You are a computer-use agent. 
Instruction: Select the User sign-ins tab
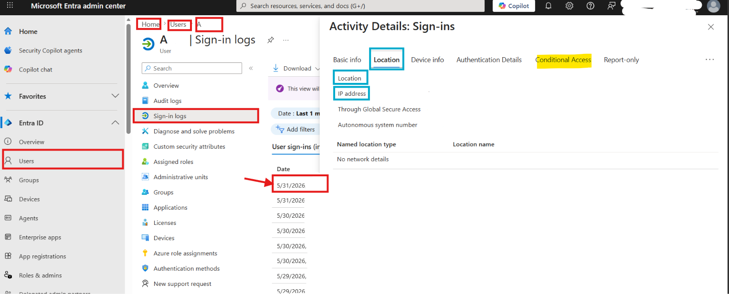296,147
